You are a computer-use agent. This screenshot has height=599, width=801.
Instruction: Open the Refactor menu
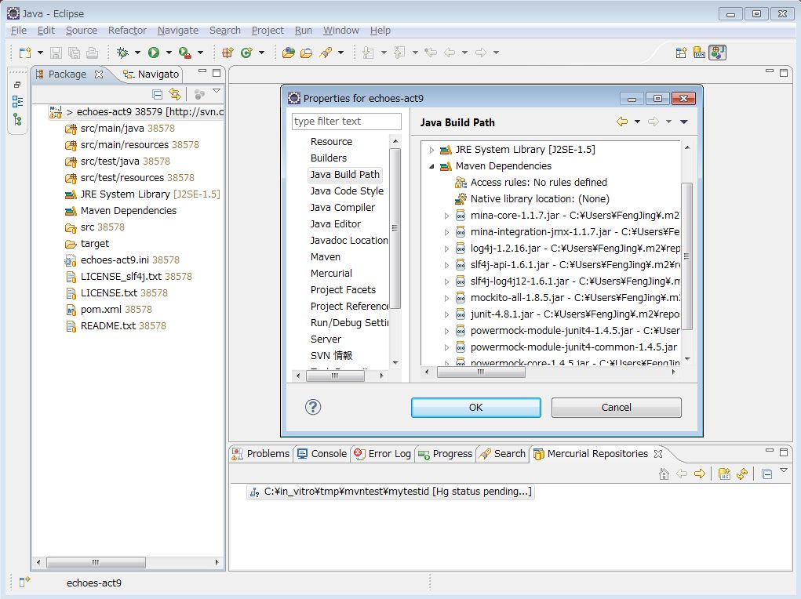(x=127, y=30)
